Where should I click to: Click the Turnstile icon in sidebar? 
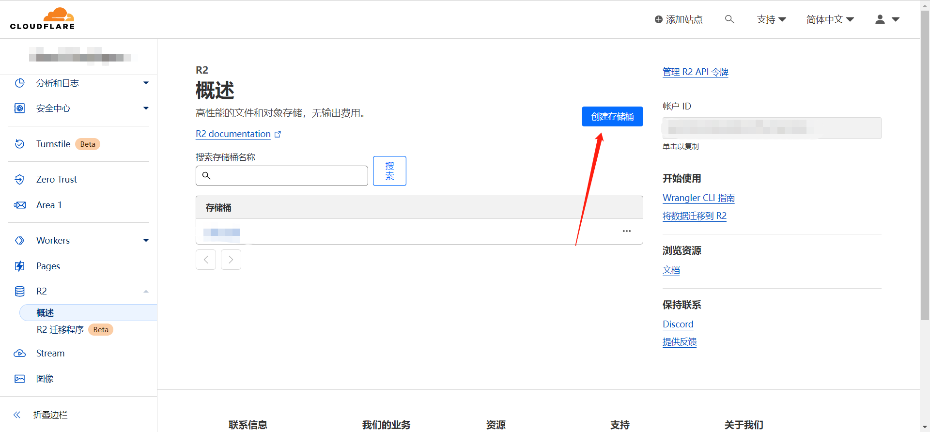[19, 144]
